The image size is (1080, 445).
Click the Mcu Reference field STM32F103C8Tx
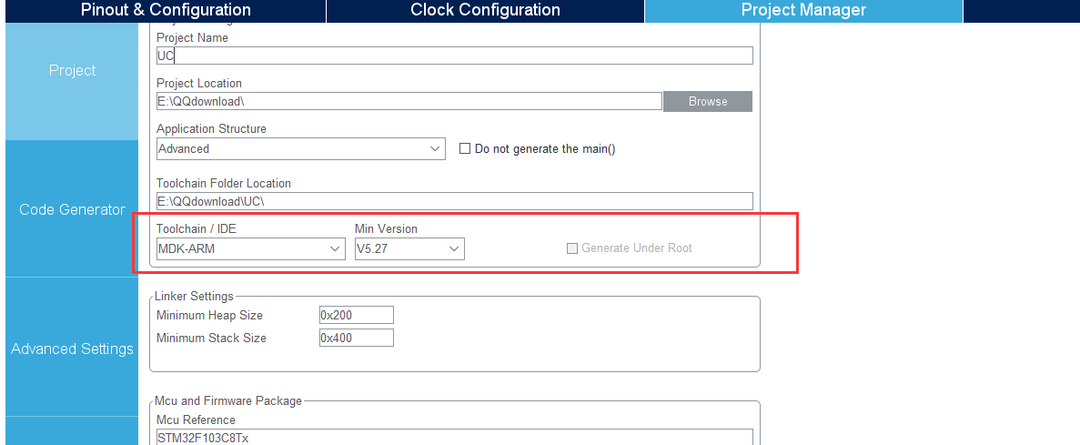click(x=455, y=437)
